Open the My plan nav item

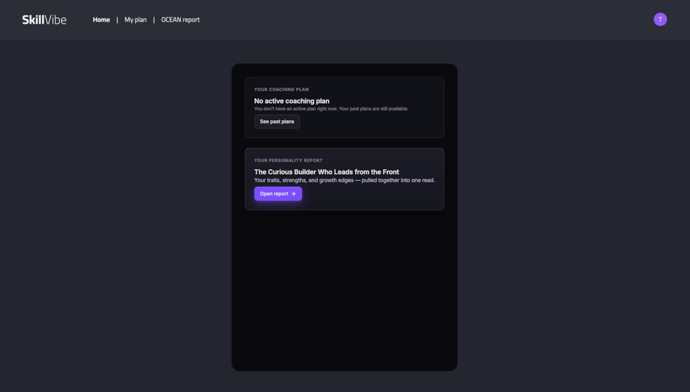(x=135, y=20)
